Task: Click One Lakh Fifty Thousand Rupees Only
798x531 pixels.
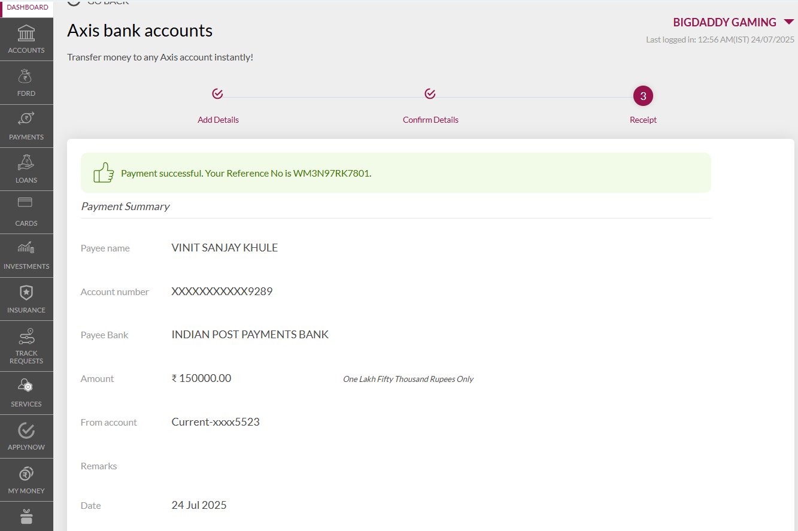Action: tap(408, 379)
